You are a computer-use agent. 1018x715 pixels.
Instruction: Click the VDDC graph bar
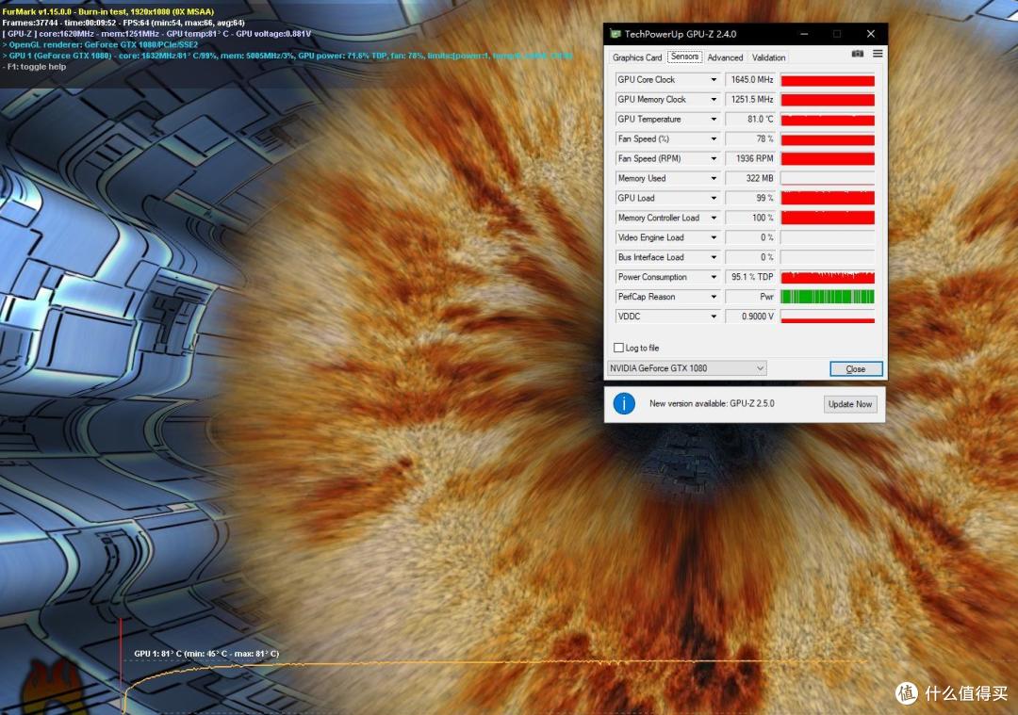coord(828,317)
